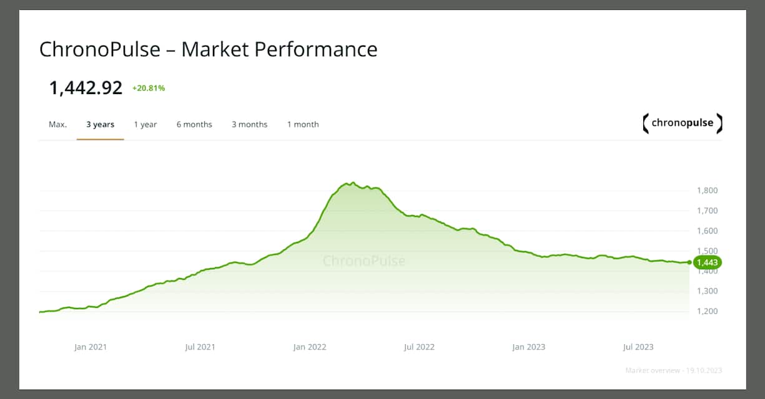The image size is (765, 399).
Task: Click the +20.81% change indicator
Action: [x=149, y=89]
